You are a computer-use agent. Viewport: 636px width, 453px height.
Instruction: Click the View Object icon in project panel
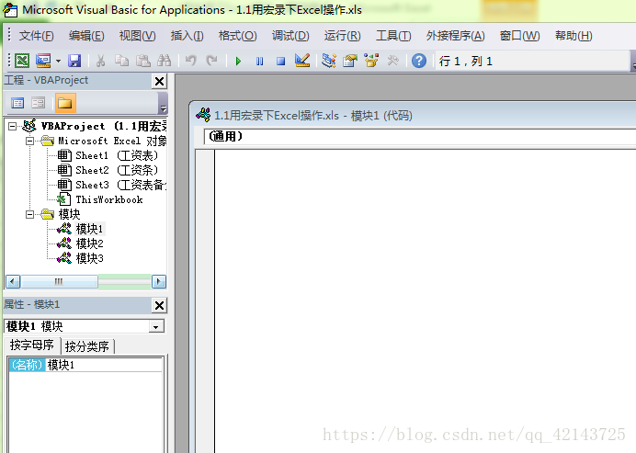(39, 103)
